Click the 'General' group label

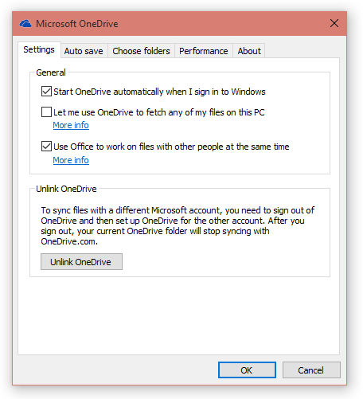point(51,72)
